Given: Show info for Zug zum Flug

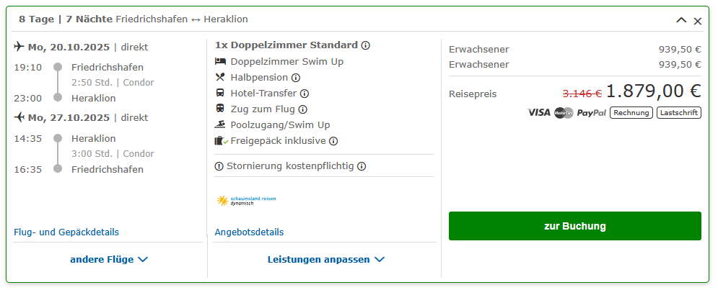Looking at the screenshot, I should click(x=302, y=109).
